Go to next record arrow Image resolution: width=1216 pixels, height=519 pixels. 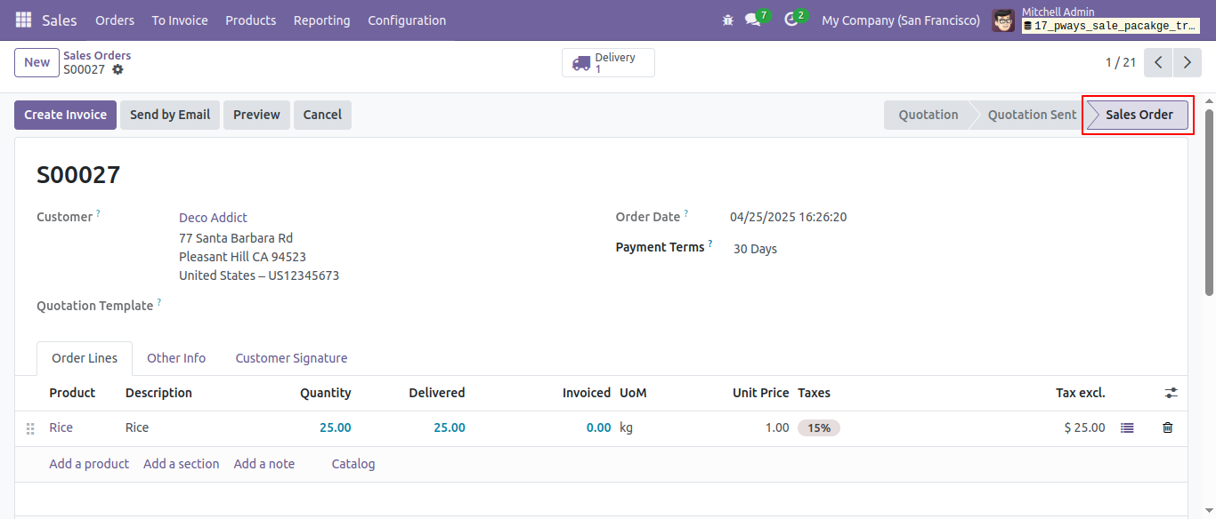(1187, 62)
